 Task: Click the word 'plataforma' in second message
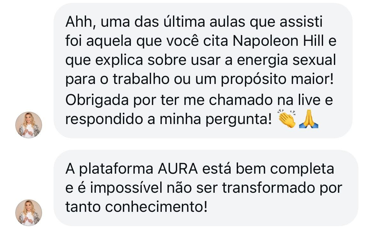[x=116, y=169]
